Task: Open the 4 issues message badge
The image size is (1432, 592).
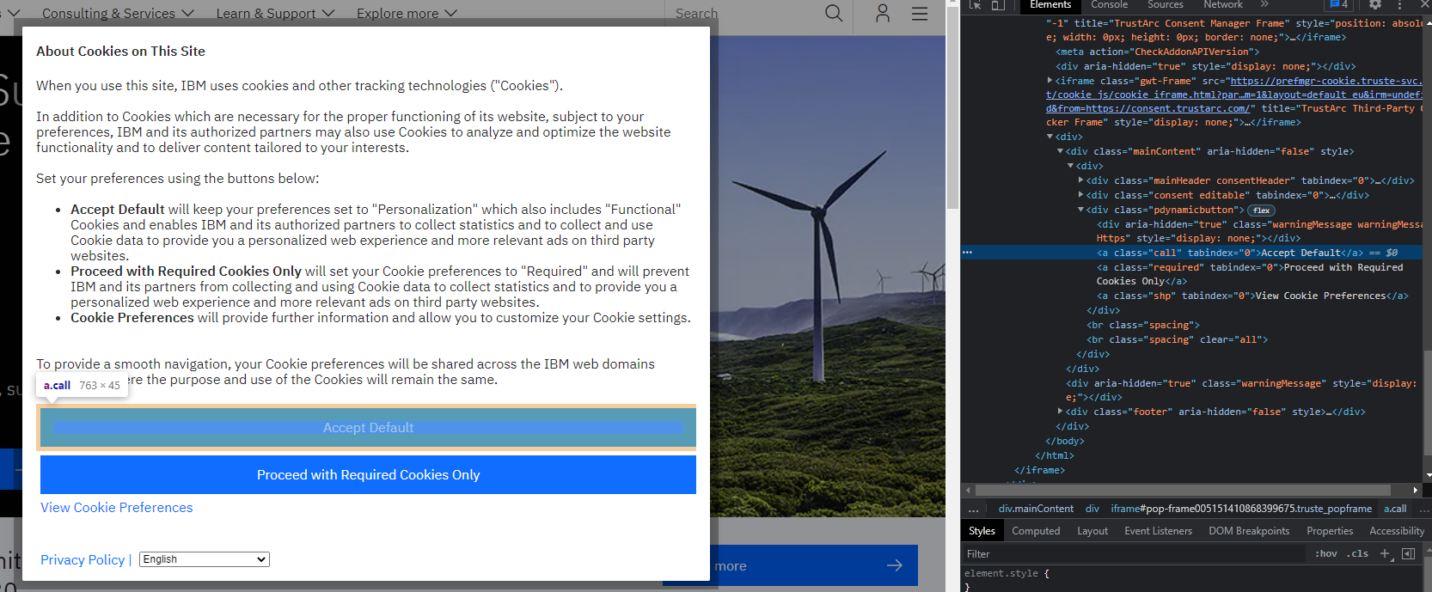Action: 1339,5
